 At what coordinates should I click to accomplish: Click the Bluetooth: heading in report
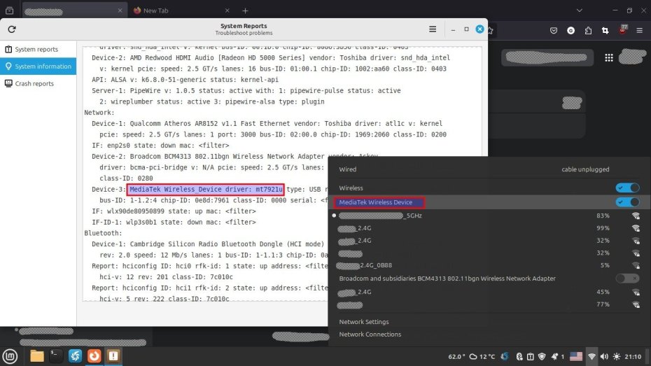103,233
